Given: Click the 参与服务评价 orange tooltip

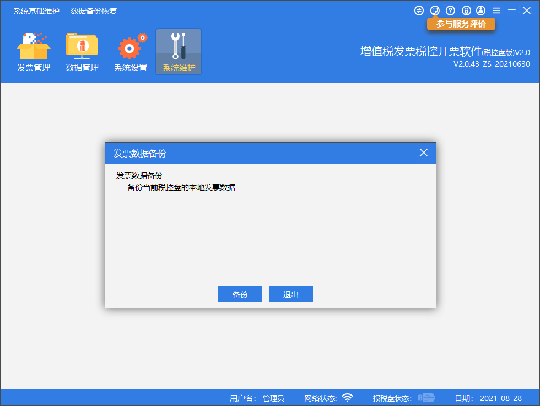Looking at the screenshot, I should (x=461, y=24).
